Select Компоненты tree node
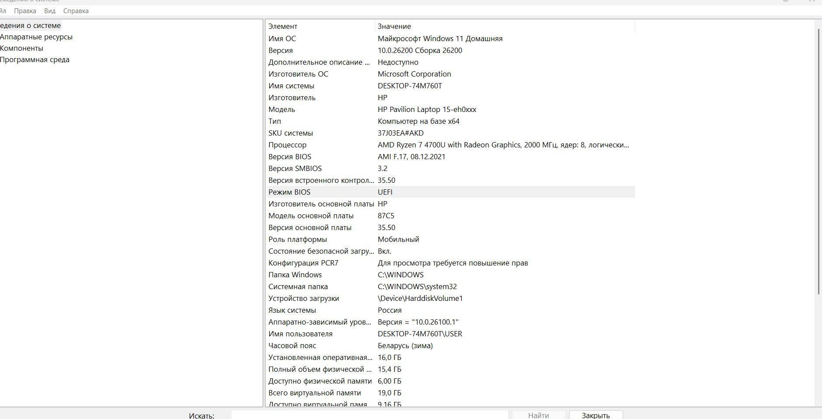 21,48
